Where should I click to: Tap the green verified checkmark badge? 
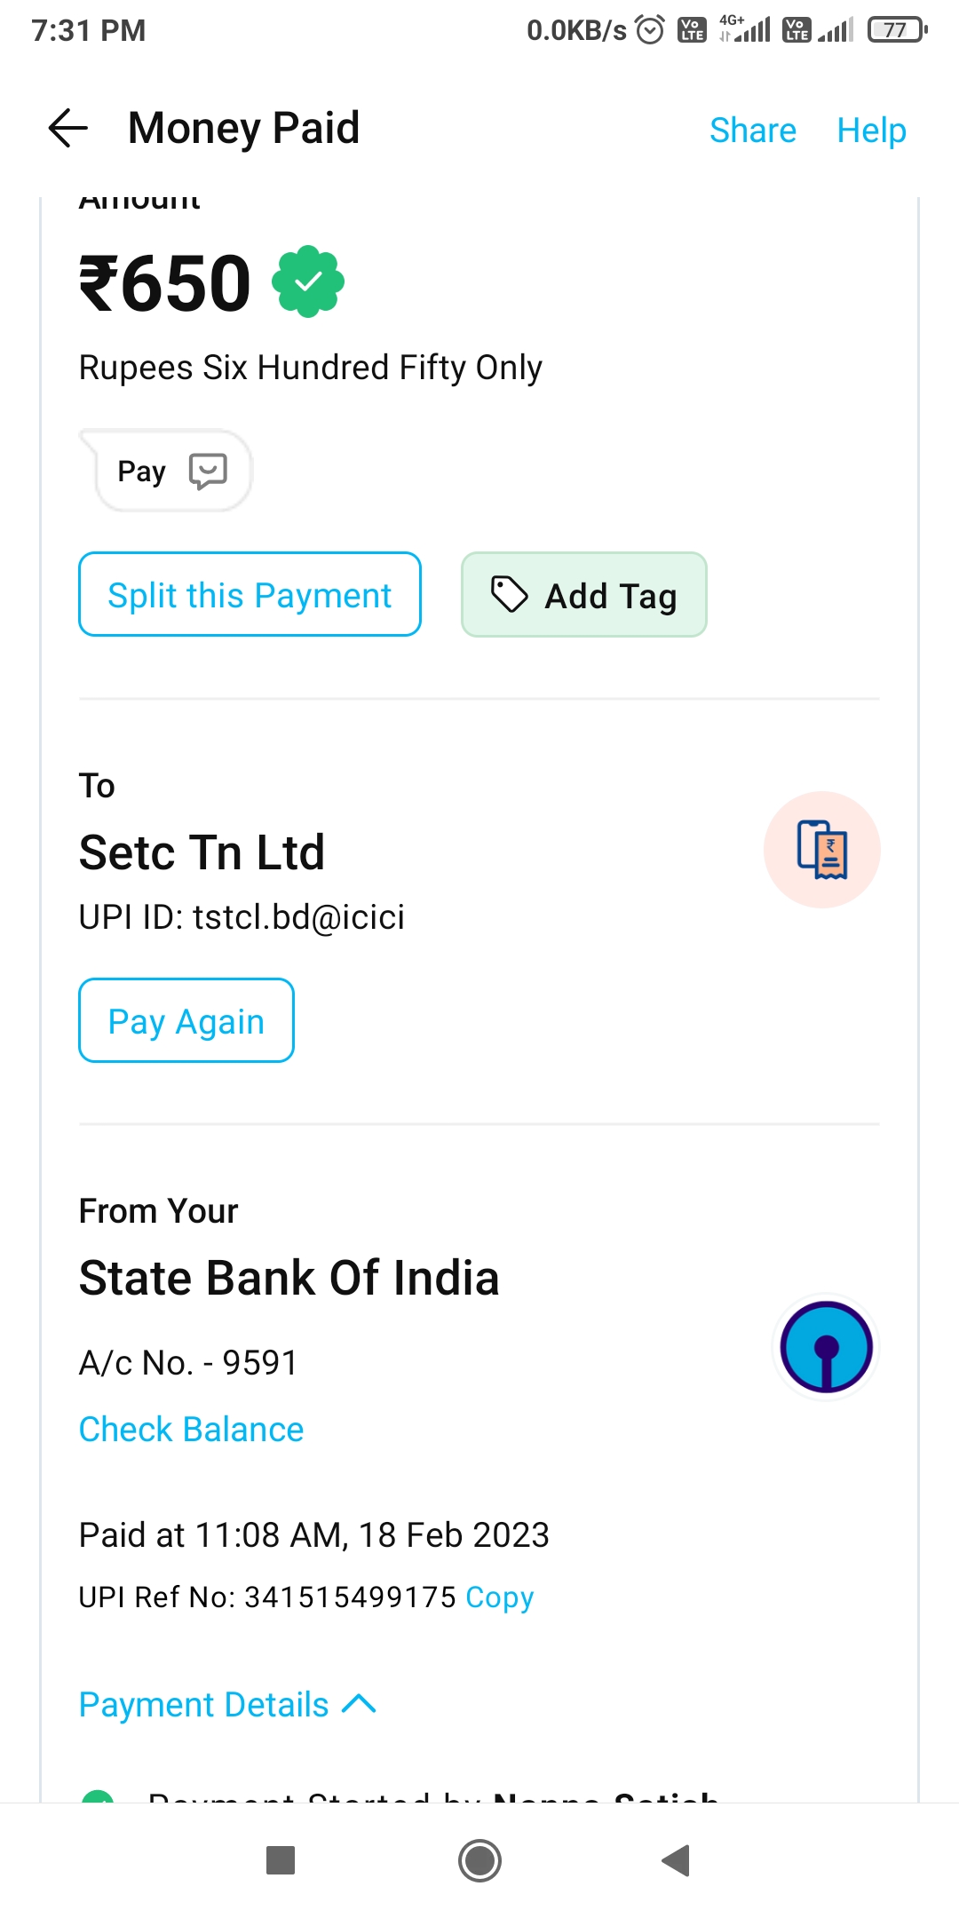pyautogui.click(x=308, y=282)
